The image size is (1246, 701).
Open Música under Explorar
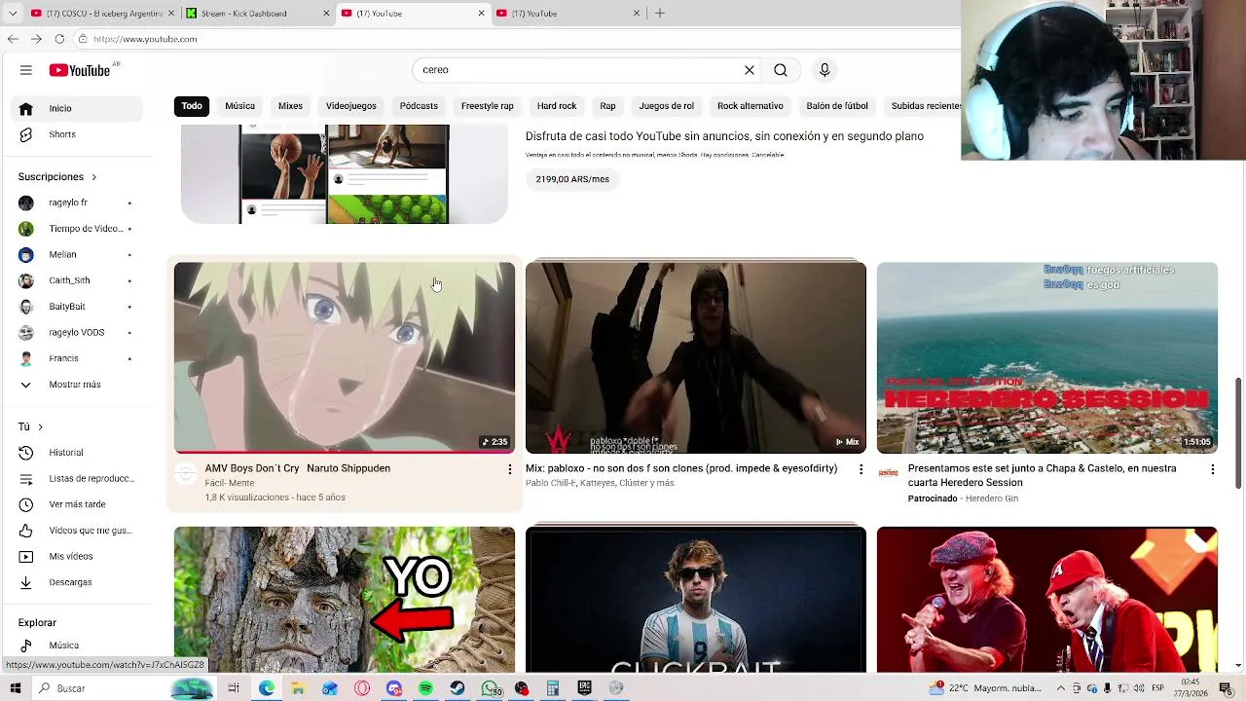[76, 646]
